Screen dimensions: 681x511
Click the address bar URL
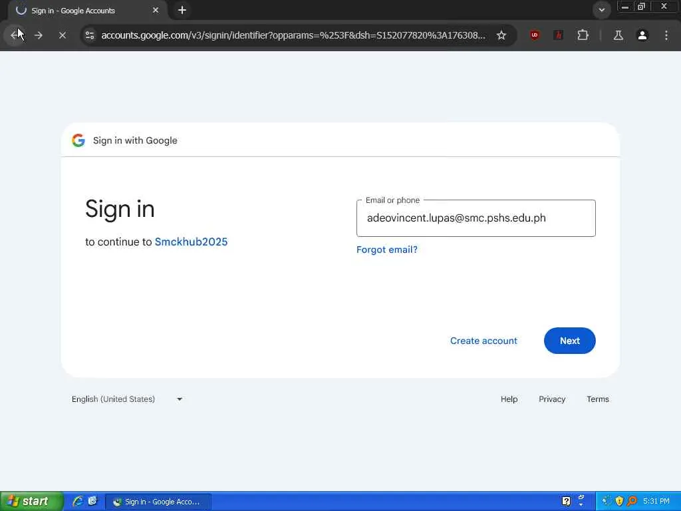point(293,35)
